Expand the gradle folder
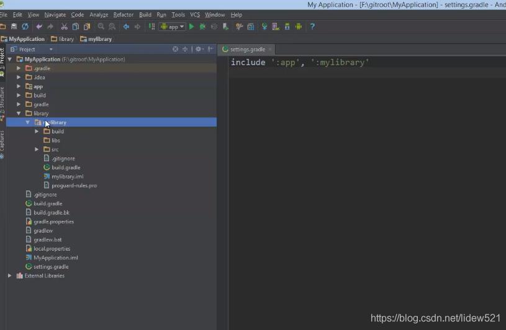506x330 pixels. pyautogui.click(x=19, y=104)
